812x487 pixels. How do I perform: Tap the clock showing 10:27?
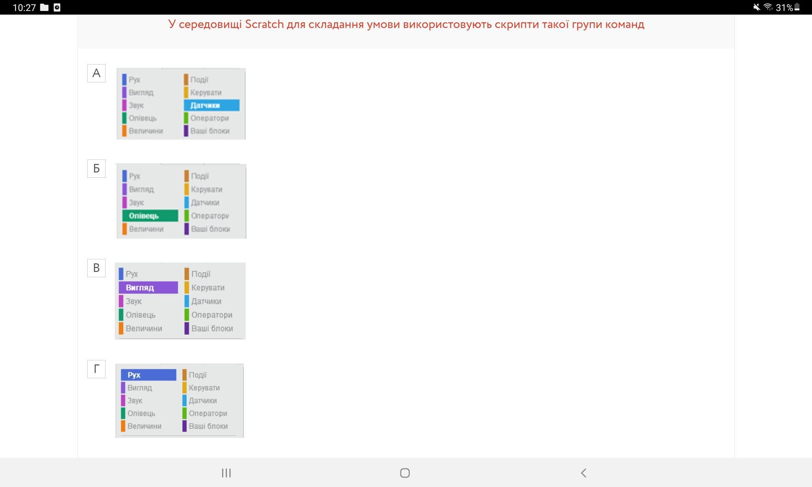pyautogui.click(x=24, y=7)
